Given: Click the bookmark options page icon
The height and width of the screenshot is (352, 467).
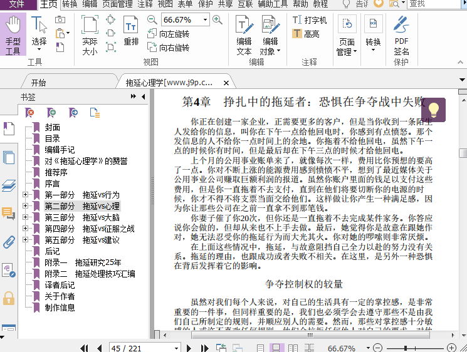Looking at the screenshot, I should [x=95, y=113].
